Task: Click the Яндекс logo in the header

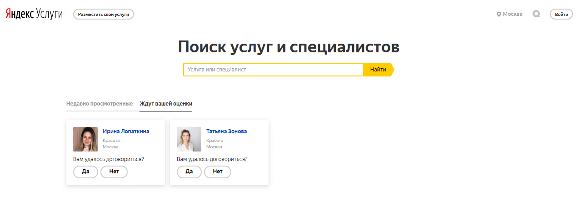Action: [x=19, y=14]
